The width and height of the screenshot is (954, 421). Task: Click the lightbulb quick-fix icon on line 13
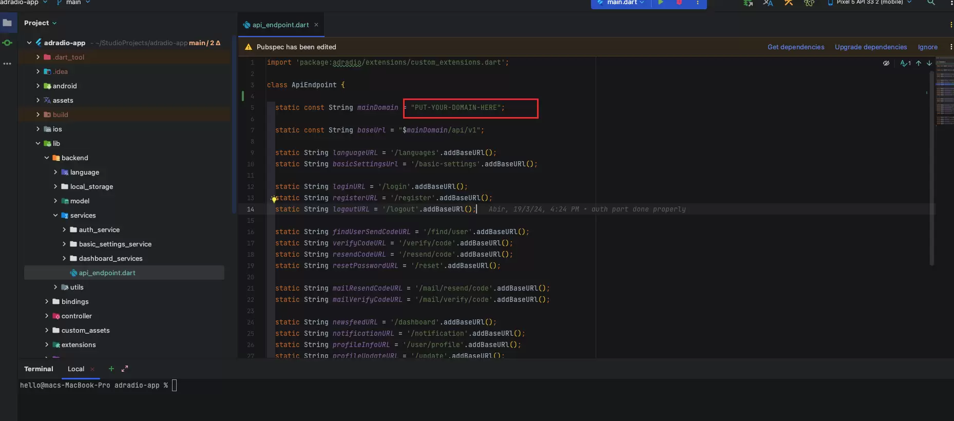pyautogui.click(x=274, y=199)
